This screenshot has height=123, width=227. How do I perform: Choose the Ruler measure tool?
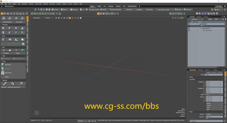(x=5, y=84)
